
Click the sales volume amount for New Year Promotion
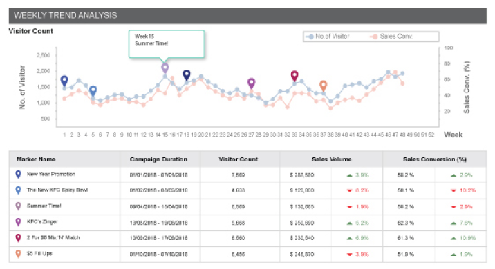(302, 175)
